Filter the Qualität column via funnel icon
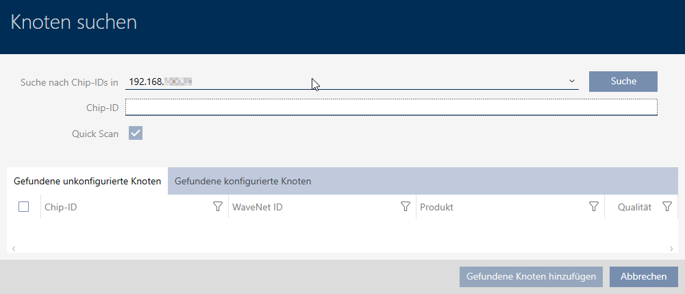This screenshot has width=685, height=294. (x=667, y=206)
